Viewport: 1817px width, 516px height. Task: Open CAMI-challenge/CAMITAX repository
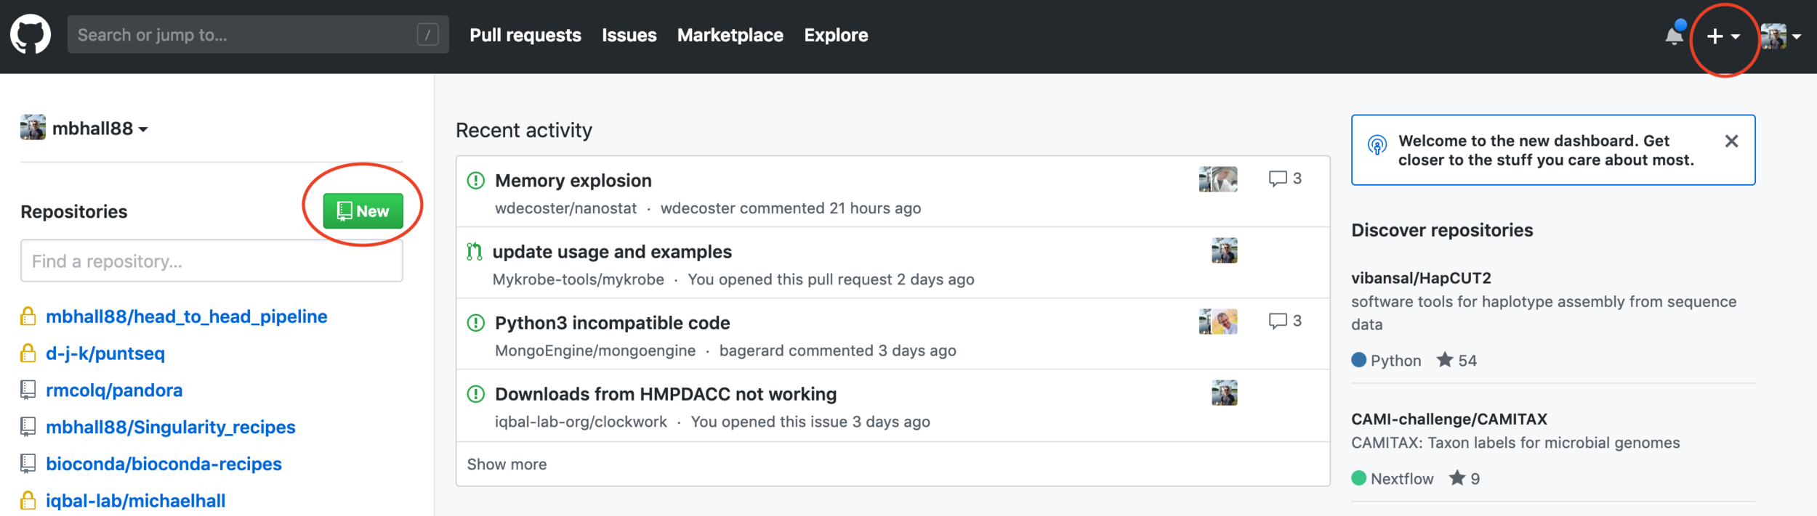[1449, 419]
